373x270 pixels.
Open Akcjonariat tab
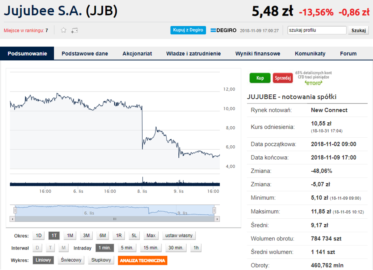tap(137, 54)
